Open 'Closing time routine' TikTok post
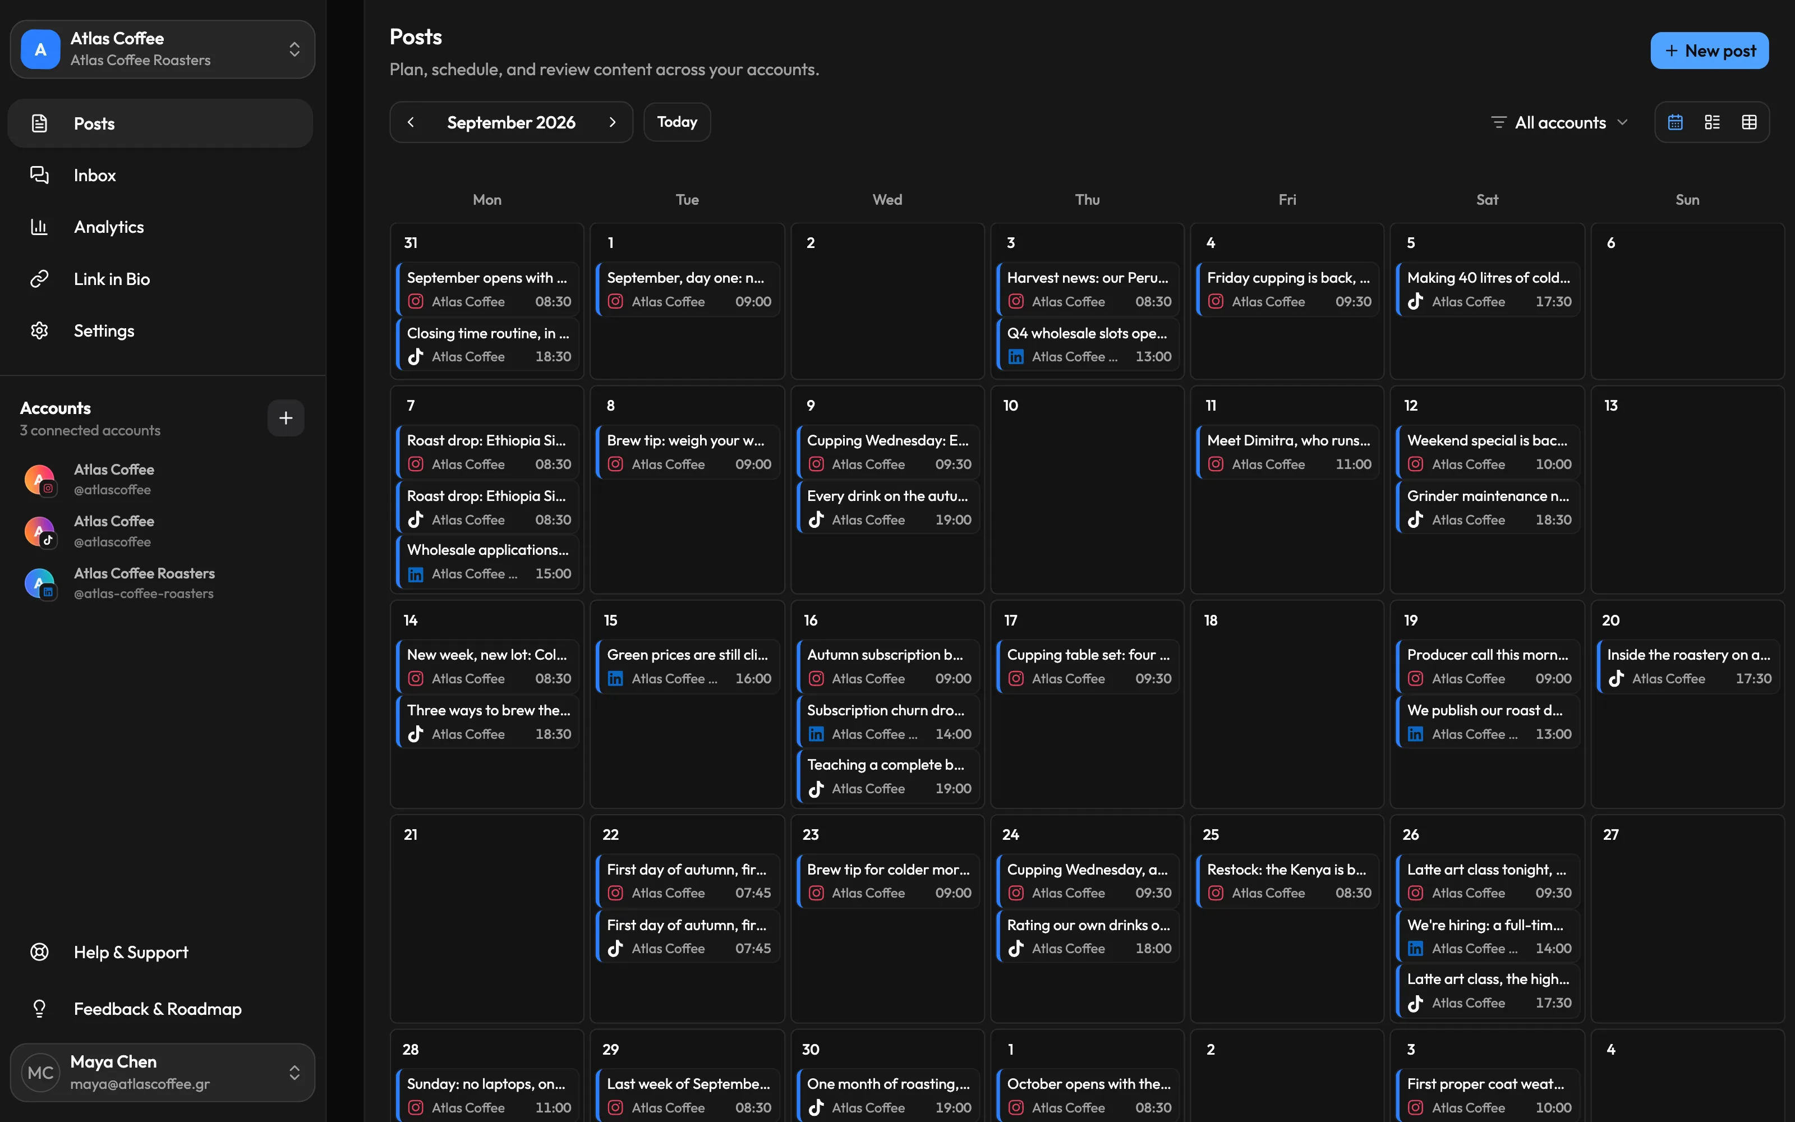The width and height of the screenshot is (1795, 1122). (487, 345)
